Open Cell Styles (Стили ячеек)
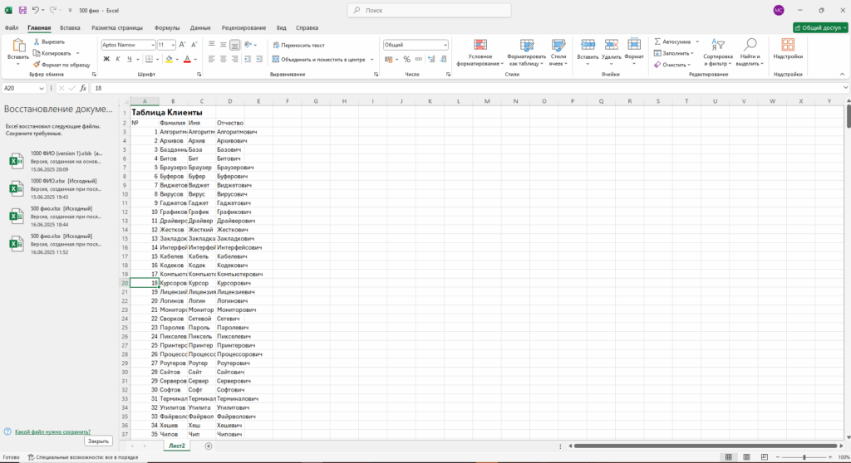The image size is (851, 463). point(558,52)
